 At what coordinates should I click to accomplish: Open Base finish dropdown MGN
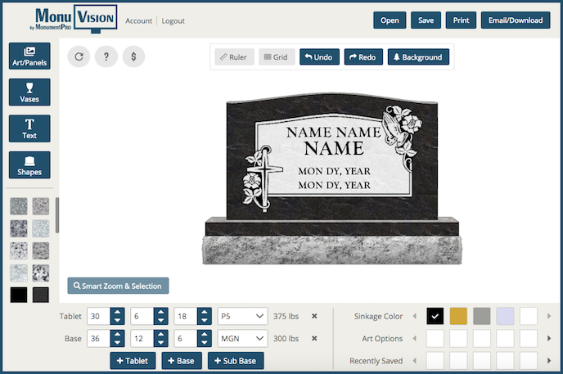tap(242, 339)
